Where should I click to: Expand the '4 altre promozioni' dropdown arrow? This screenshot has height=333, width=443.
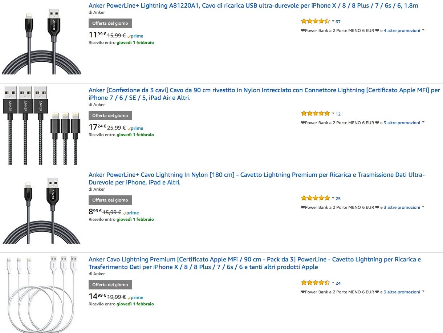click(423, 31)
